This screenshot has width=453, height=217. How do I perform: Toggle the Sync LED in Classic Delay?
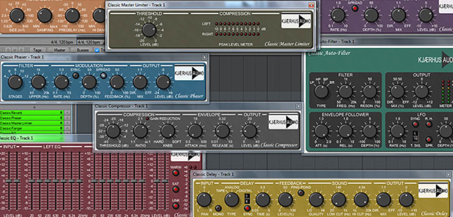pos(247,208)
